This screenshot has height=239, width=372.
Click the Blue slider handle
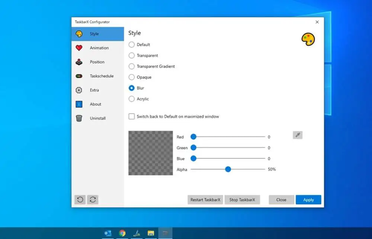coord(193,158)
